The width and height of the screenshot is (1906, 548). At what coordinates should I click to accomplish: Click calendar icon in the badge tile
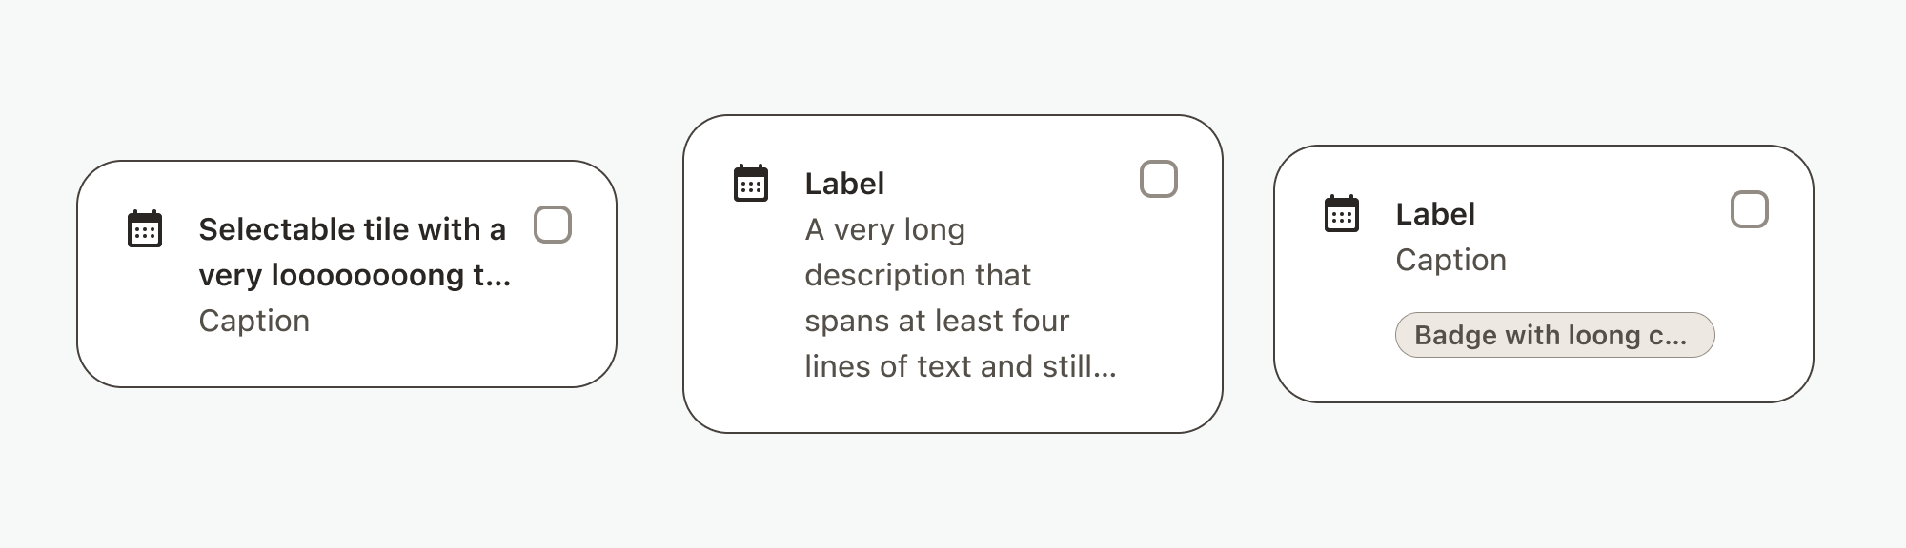[1342, 214]
